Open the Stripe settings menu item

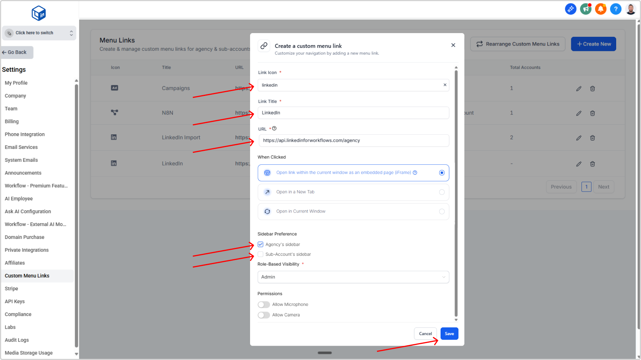(11, 289)
